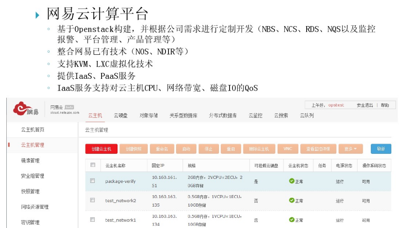Image resolution: width=401 pixels, height=228 pixels.
Task: Open 网络资源管理 in the sidebar
Action: click(35, 207)
